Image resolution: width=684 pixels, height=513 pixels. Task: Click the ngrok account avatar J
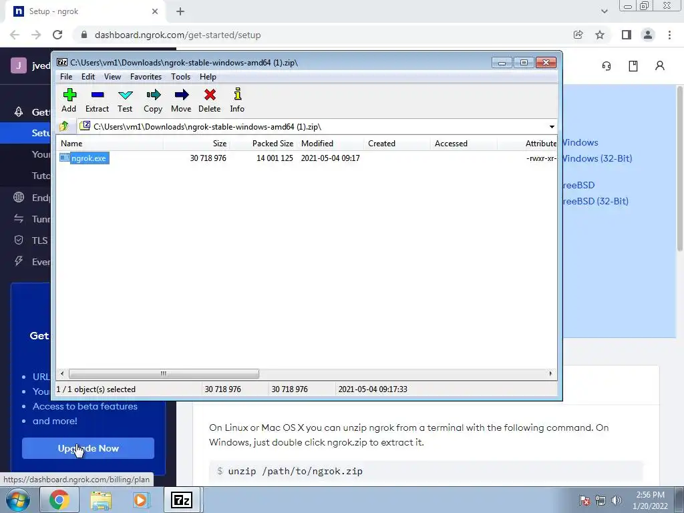tap(19, 65)
